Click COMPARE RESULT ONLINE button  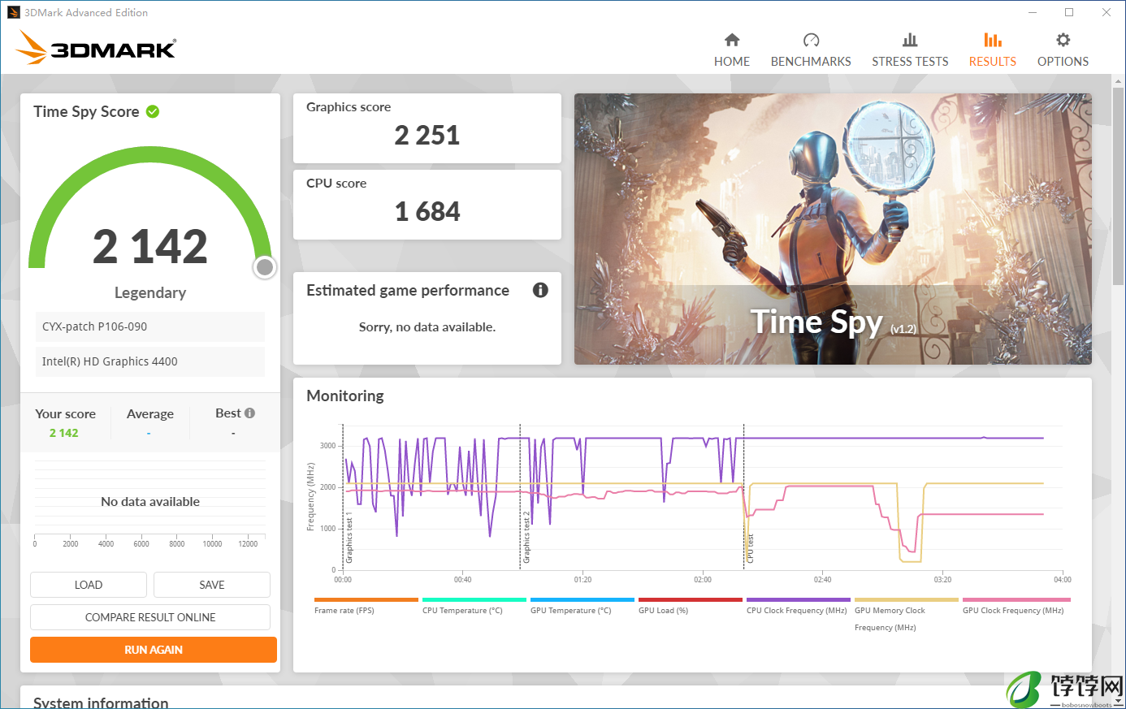point(150,617)
